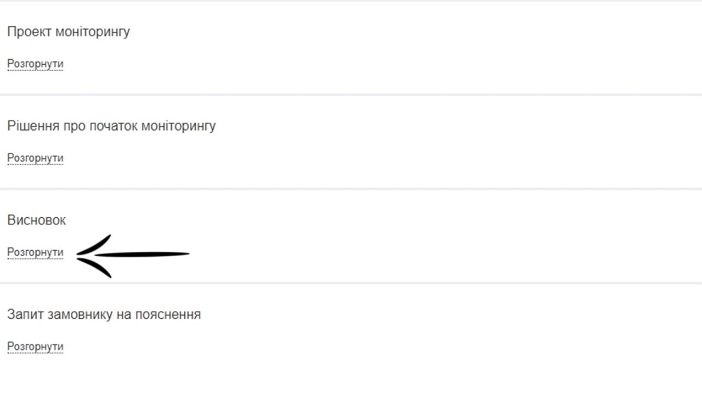Click the separator line above Висновок section
702x395 pixels.
pyautogui.click(x=351, y=189)
